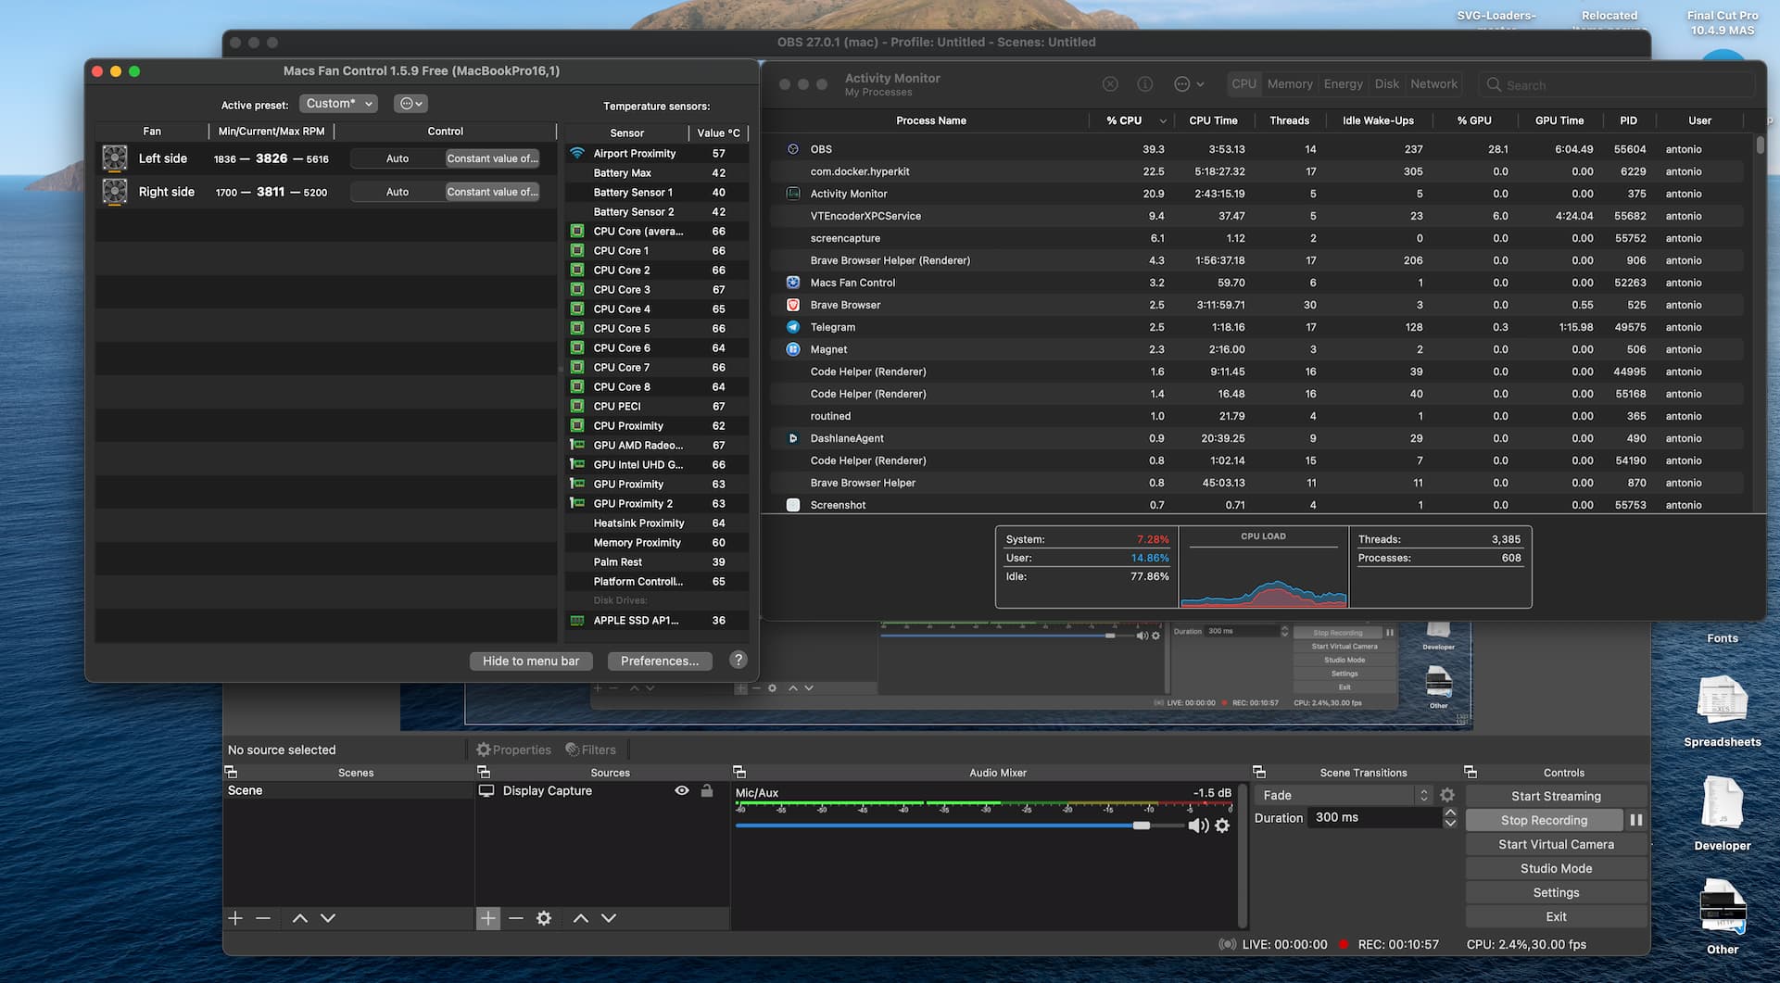Remove the selected source in OBS

click(516, 918)
